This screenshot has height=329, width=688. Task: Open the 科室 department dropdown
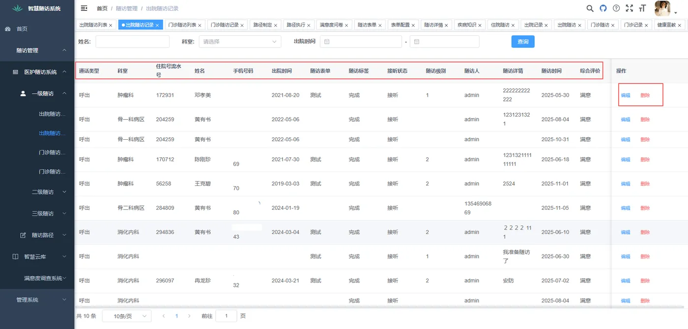click(240, 42)
